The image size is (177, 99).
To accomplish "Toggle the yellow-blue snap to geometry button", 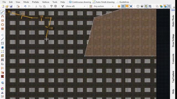I will point(161,6).
